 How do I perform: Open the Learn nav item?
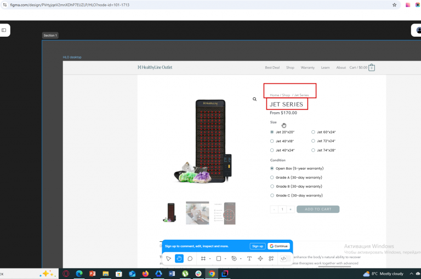click(x=325, y=67)
